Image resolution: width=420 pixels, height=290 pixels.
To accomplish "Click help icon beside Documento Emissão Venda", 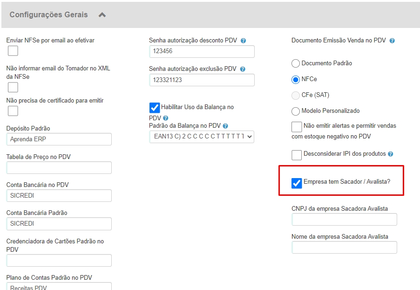I will click(x=392, y=41).
